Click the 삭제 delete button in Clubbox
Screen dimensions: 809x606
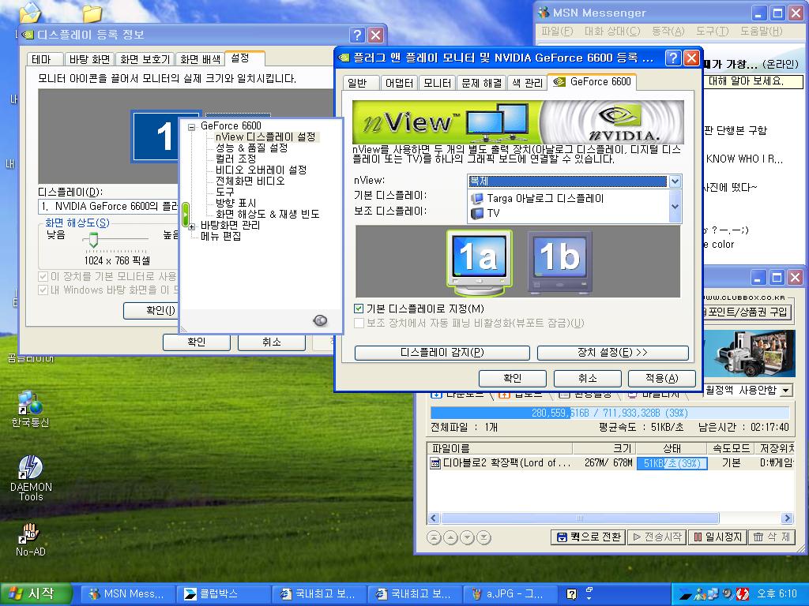pos(771,537)
